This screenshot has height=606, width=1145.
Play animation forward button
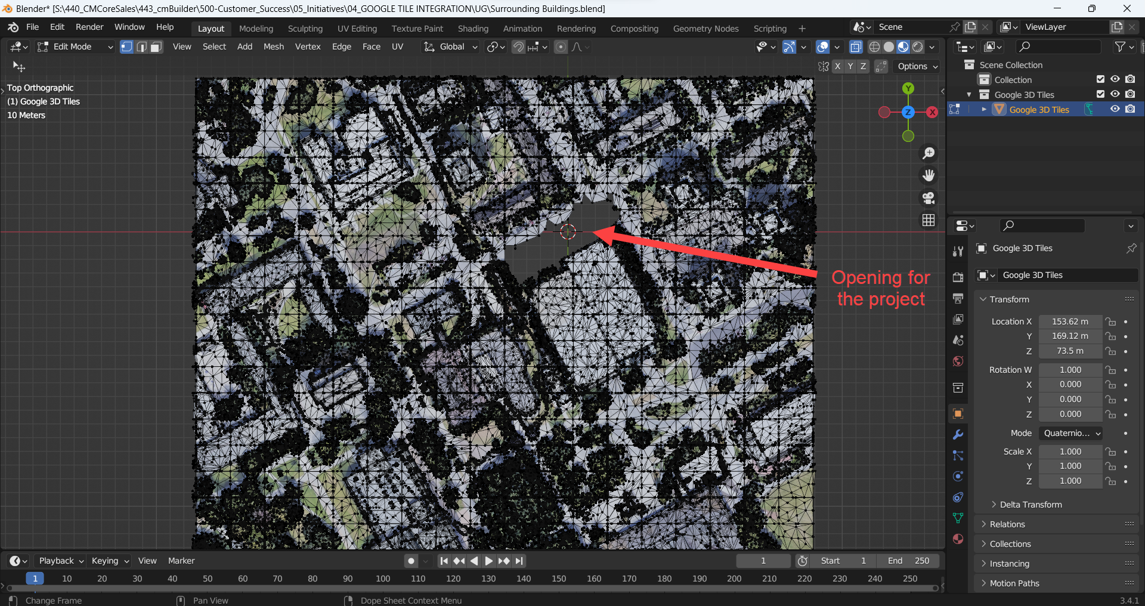pyautogui.click(x=488, y=561)
